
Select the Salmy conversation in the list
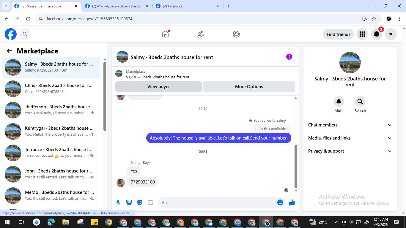tap(51, 67)
